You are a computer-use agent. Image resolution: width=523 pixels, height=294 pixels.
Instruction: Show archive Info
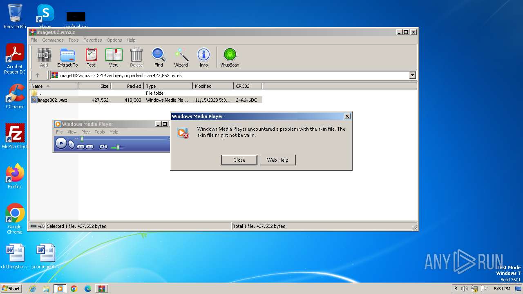[203, 57]
